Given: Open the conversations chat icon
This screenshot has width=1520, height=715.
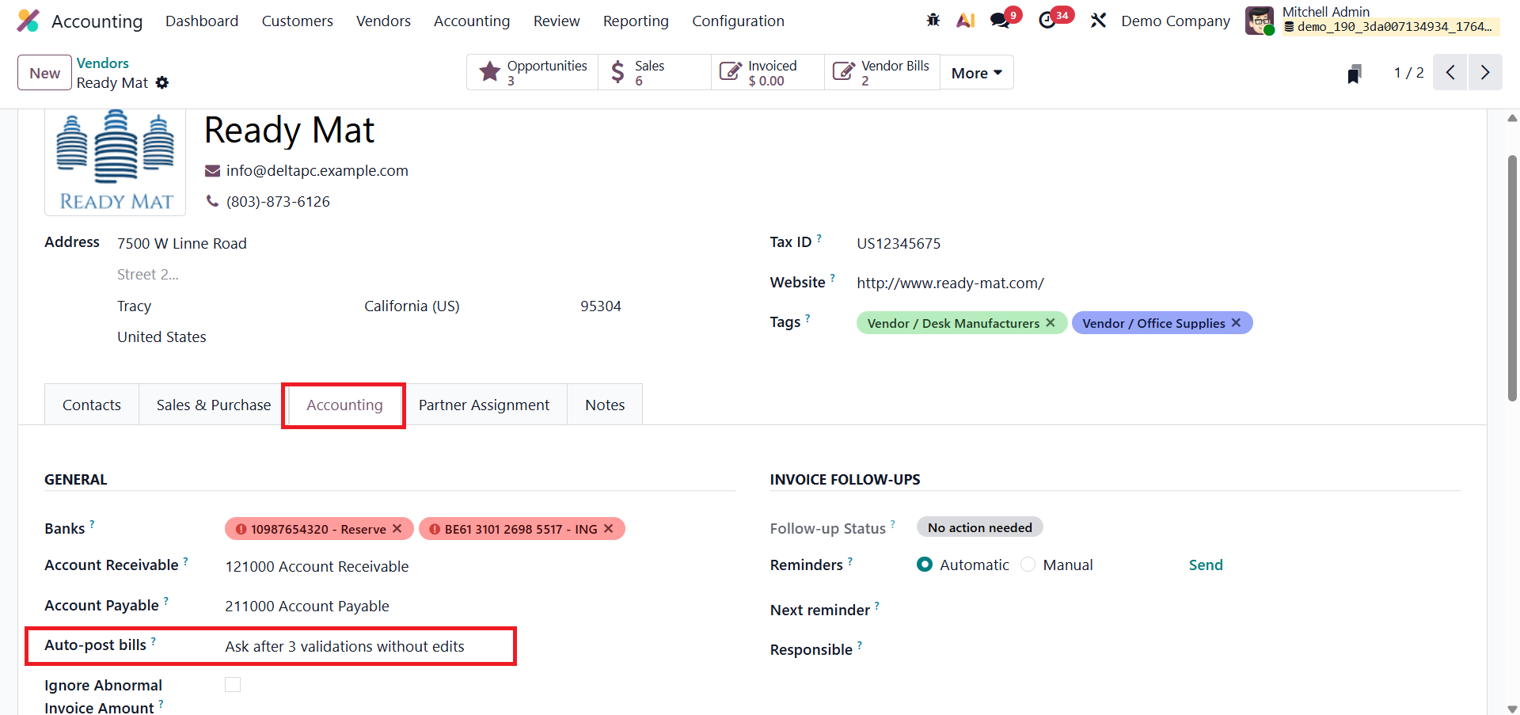Looking at the screenshot, I should [1000, 21].
